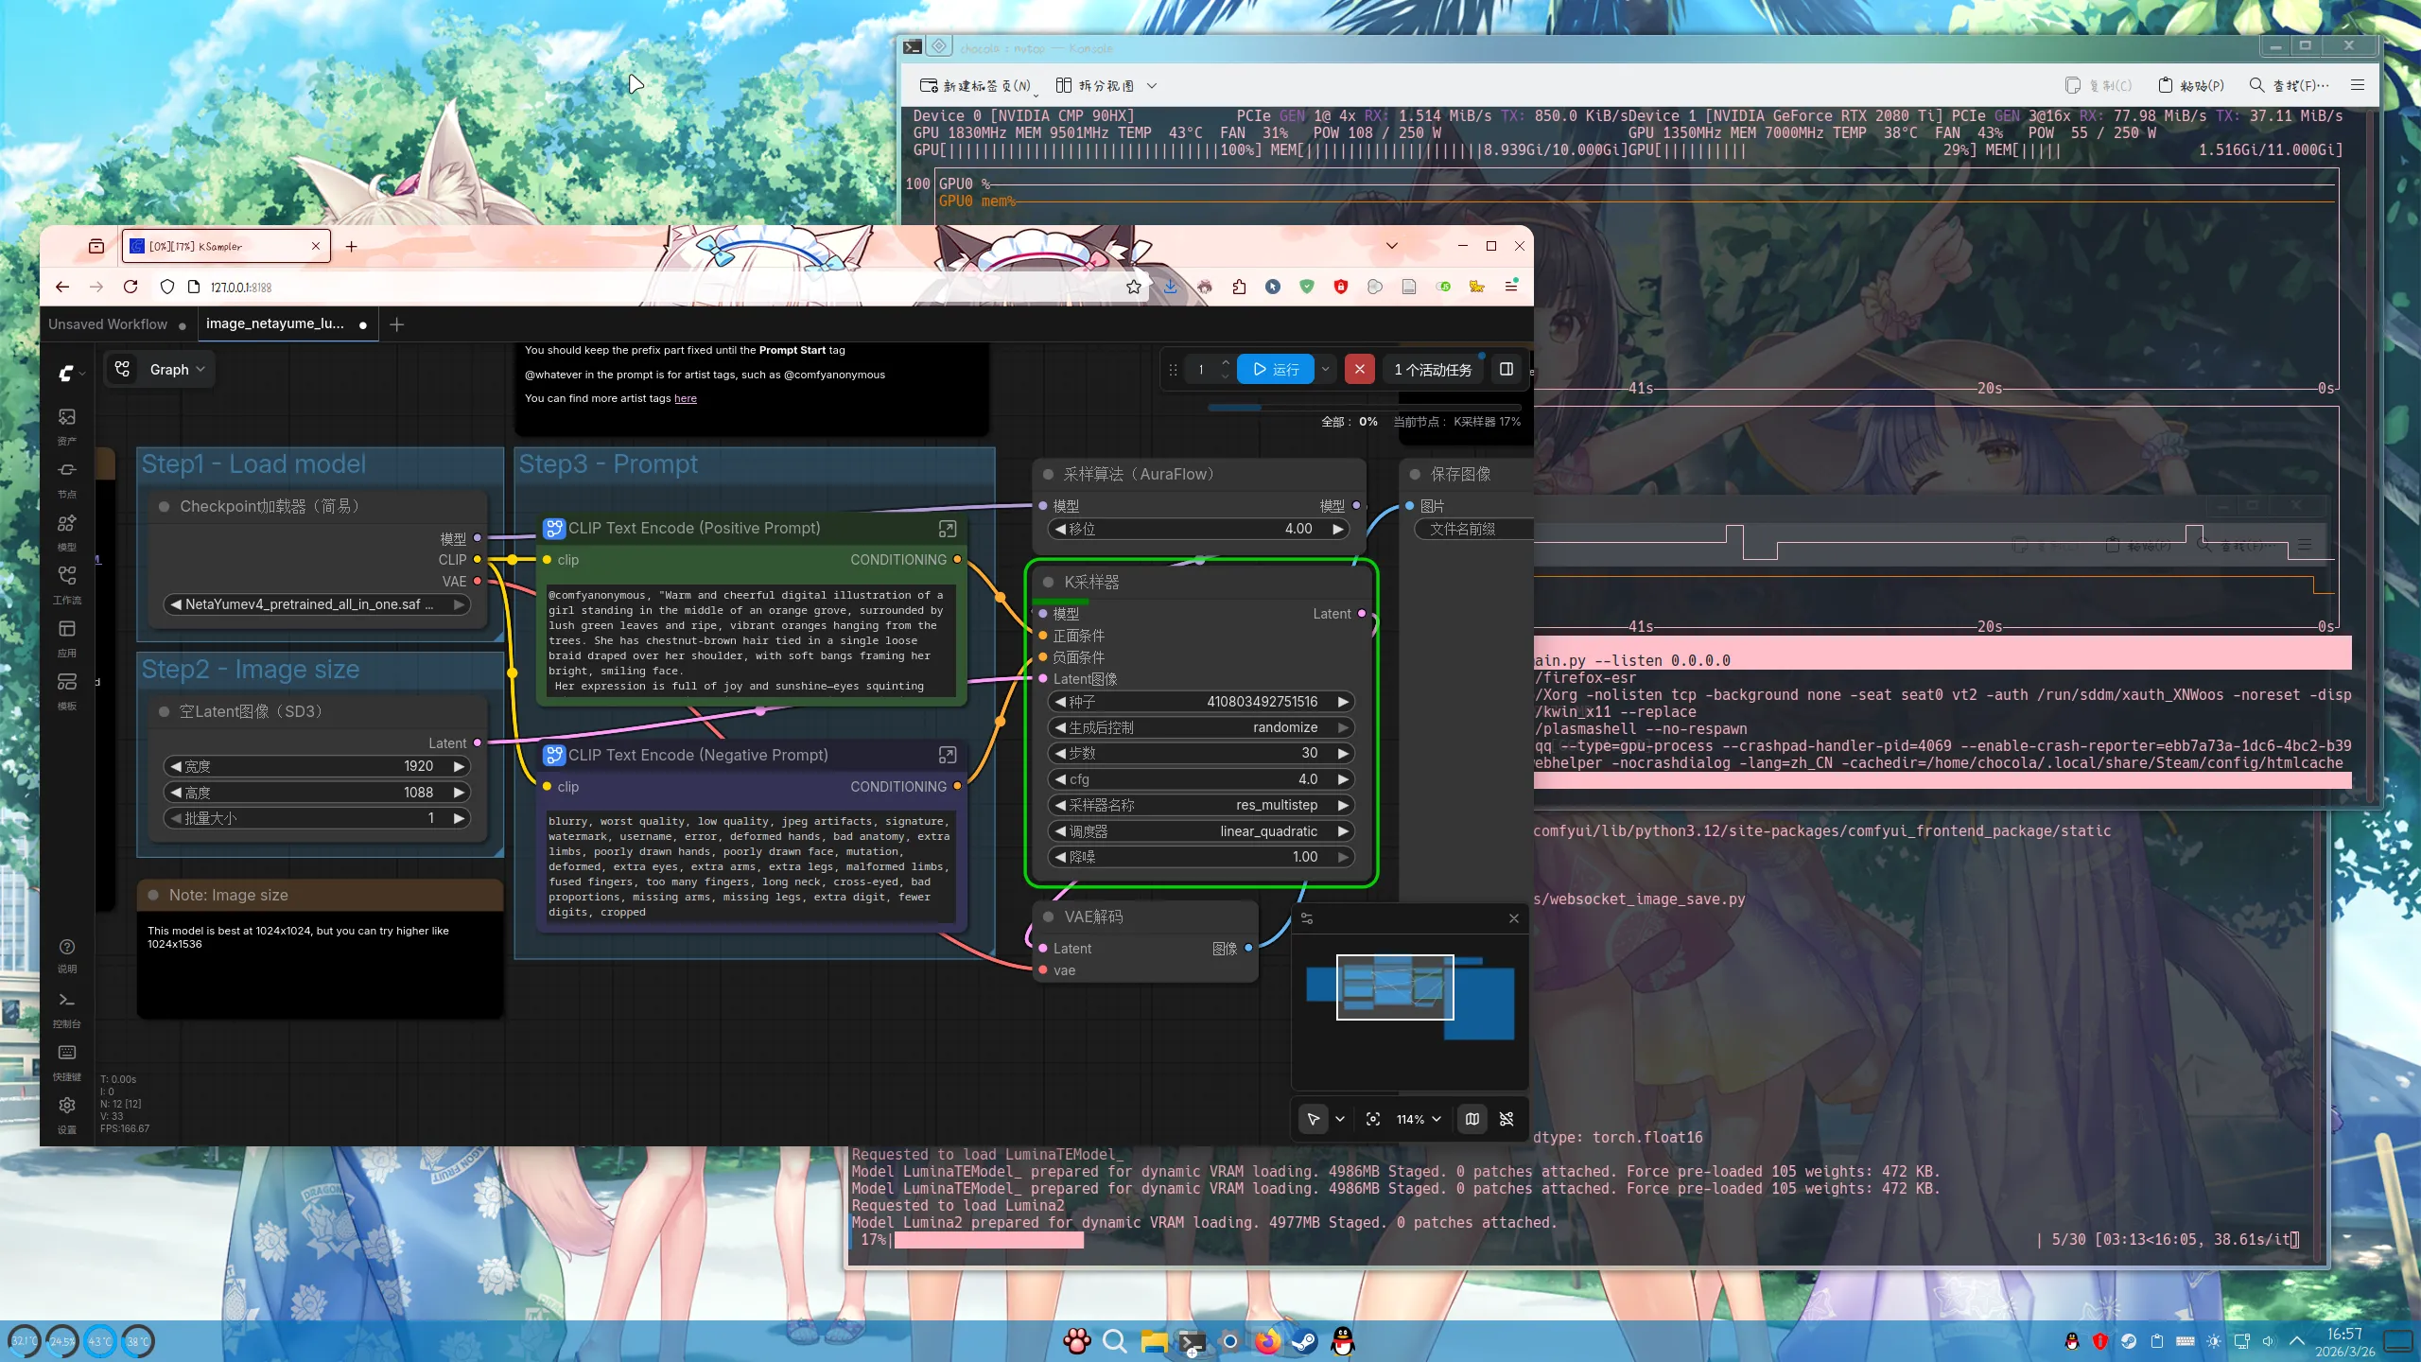The width and height of the screenshot is (2421, 1362).
Task: Follow the 'here' artist tags link
Action: (x=685, y=398)
